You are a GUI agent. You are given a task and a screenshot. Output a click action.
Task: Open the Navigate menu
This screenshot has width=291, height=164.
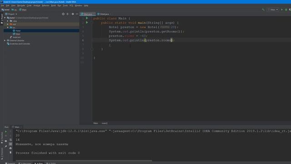tap(21, 5)
